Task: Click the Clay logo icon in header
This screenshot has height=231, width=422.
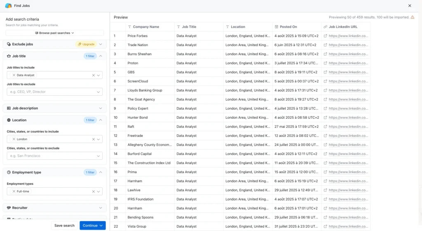Action: tap(8, 6)
